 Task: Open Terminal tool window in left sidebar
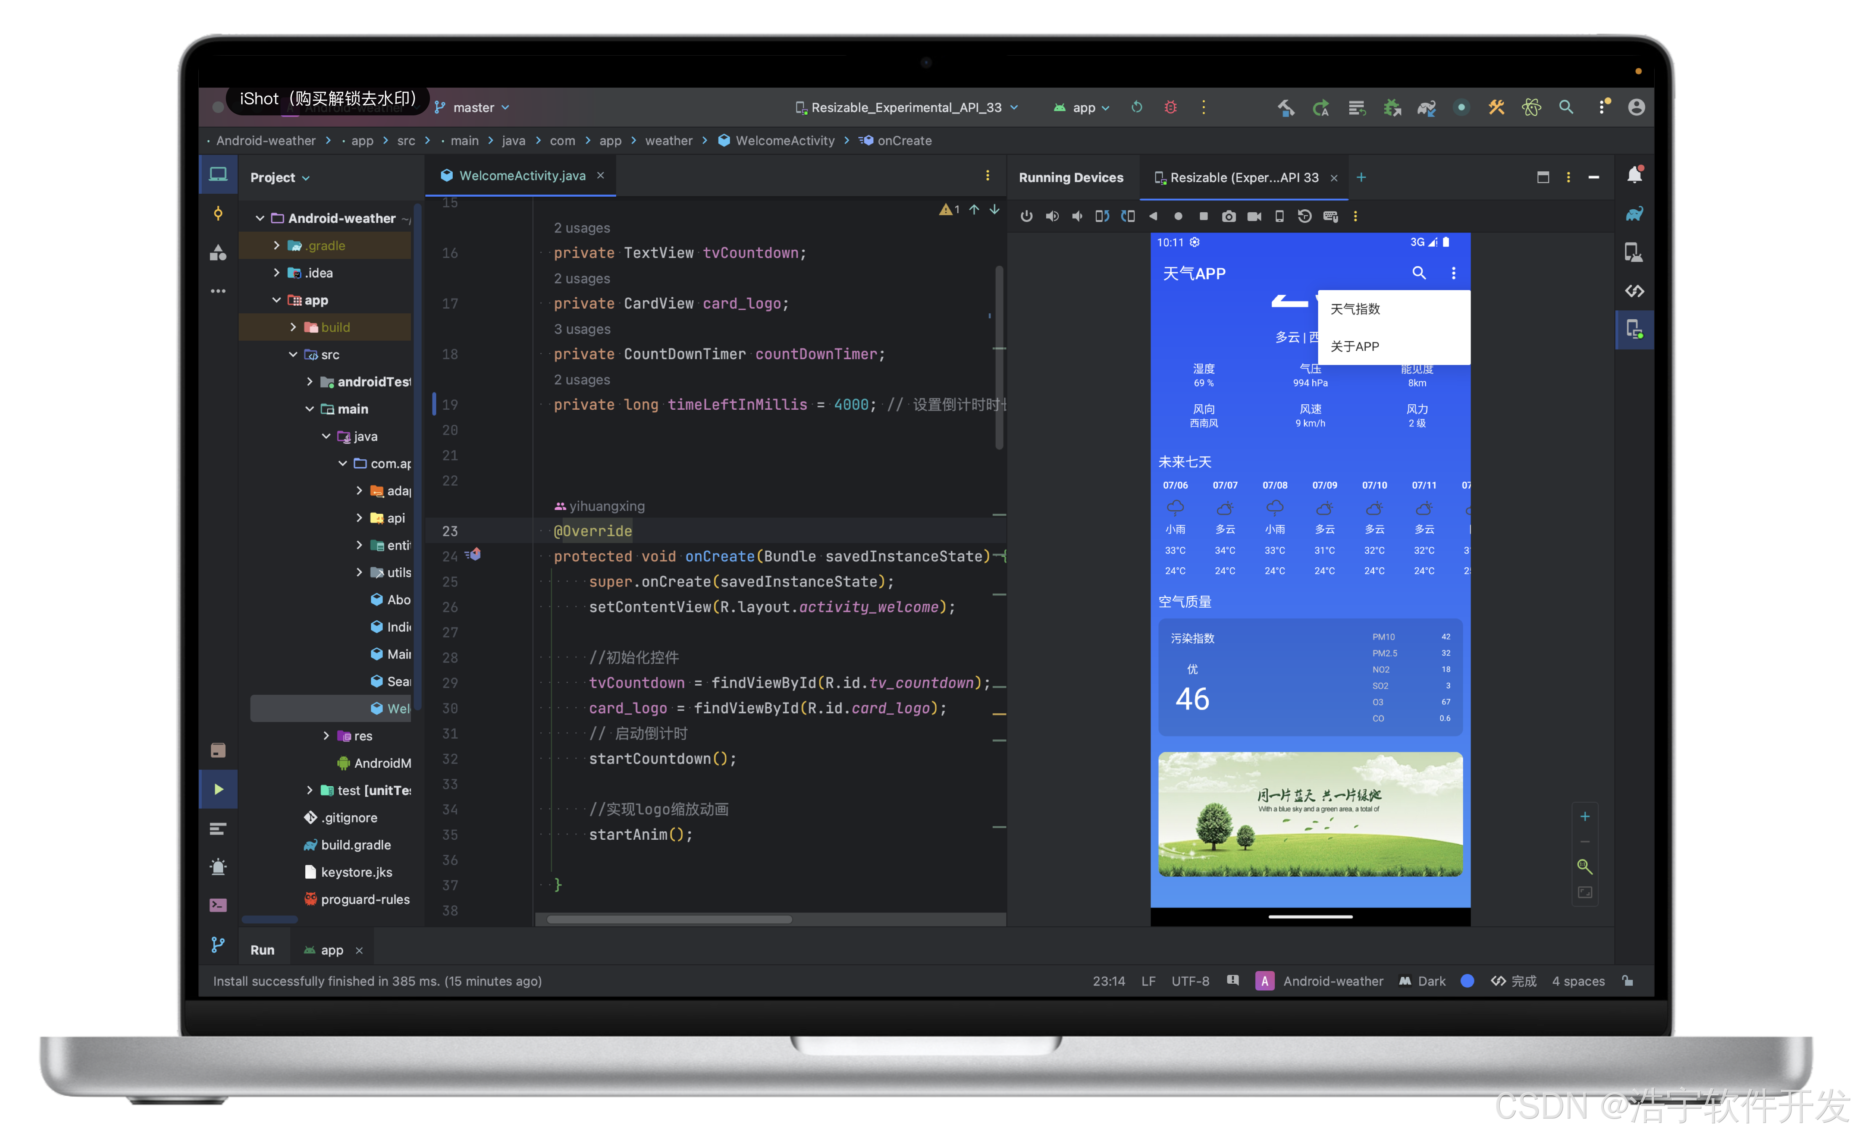(218, 905)
